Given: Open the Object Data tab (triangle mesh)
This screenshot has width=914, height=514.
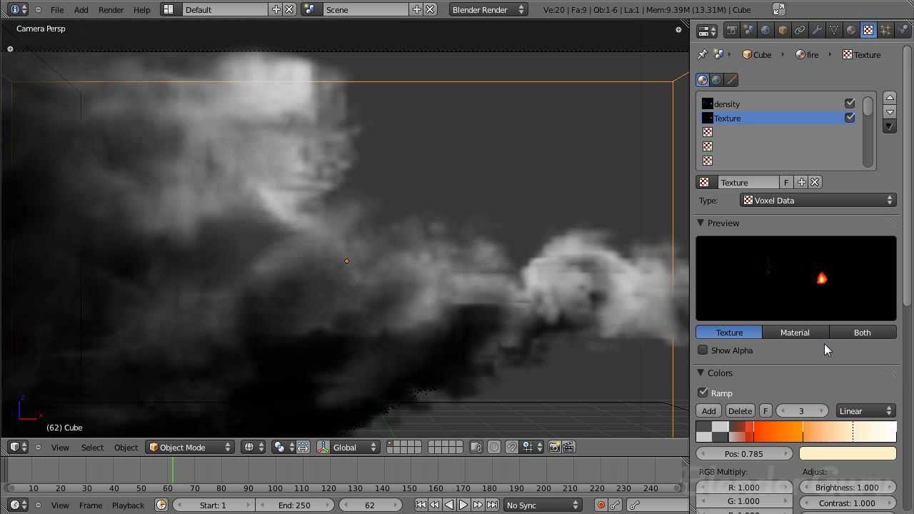Looking at the screenshot, I should pyautogui.click(x=834, y=31).
